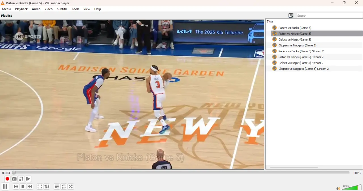Show extended settings equalizer panel

coord(47,186)
